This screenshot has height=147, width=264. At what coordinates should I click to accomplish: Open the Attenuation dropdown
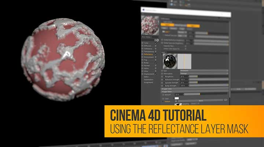click(x=203, y=73)
